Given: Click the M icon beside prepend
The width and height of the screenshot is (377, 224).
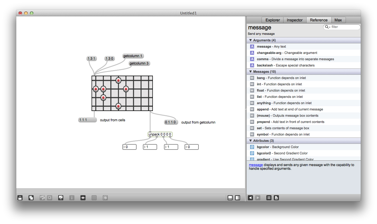Looking at the screenshot, I should [252, 122].
